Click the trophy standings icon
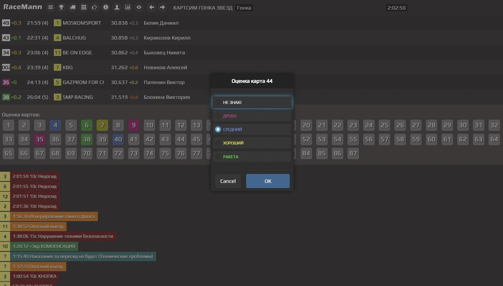503x286 pixels. [61, 7]
